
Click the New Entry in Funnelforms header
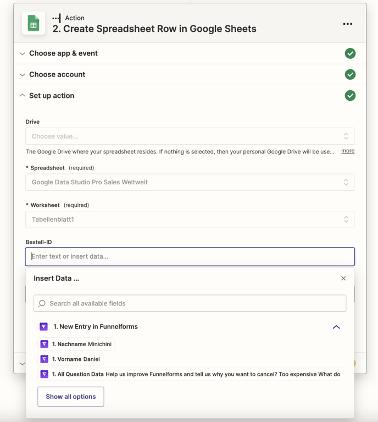pos(96,326)
